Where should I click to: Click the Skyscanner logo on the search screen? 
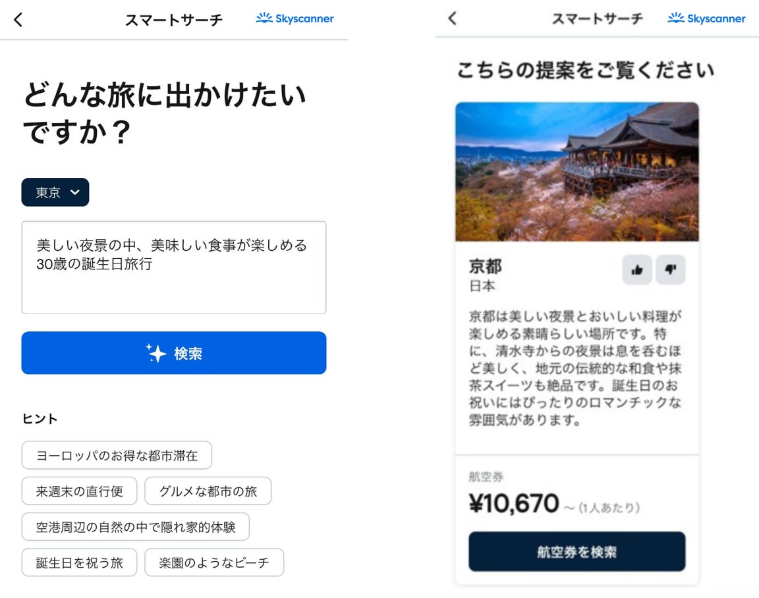(x=295, y=19)
